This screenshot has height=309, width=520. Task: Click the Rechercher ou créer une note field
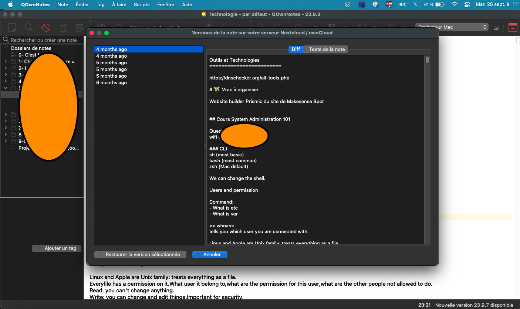point(44,40)
